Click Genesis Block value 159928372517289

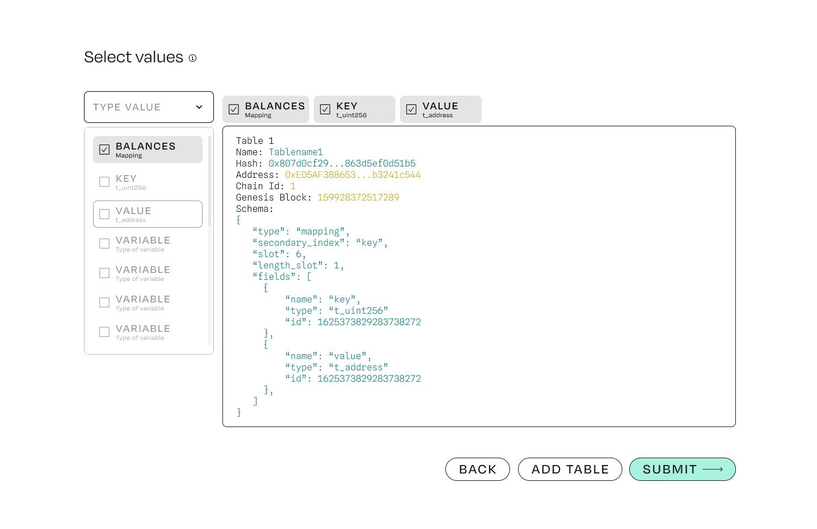[358, 197]
